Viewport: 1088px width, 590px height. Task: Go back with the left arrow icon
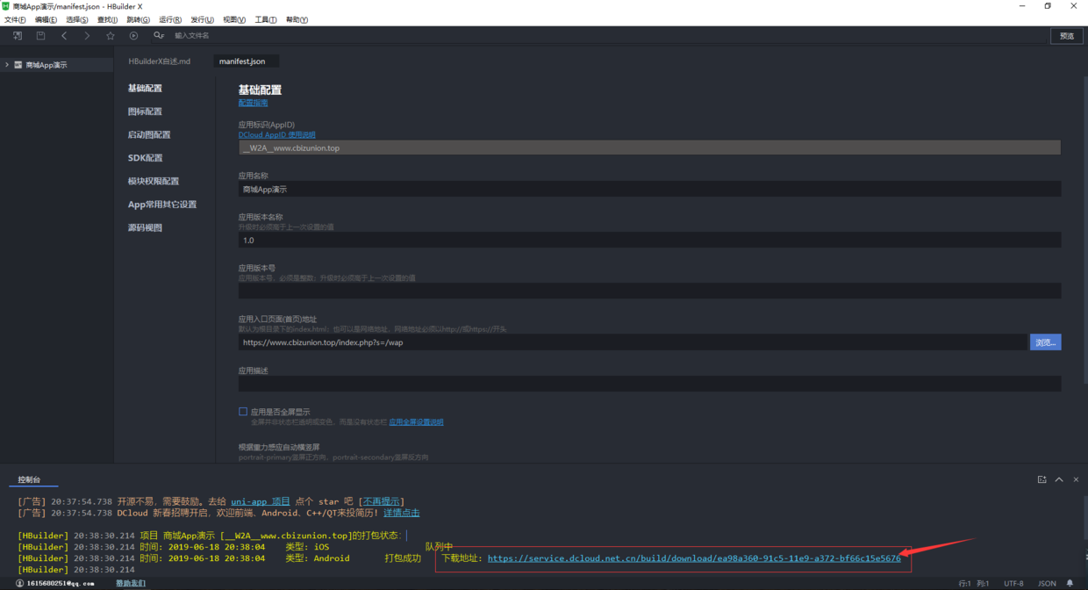pos(64,36)
